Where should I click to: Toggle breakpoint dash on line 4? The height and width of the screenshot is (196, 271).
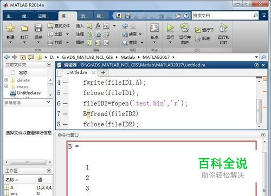65,83
